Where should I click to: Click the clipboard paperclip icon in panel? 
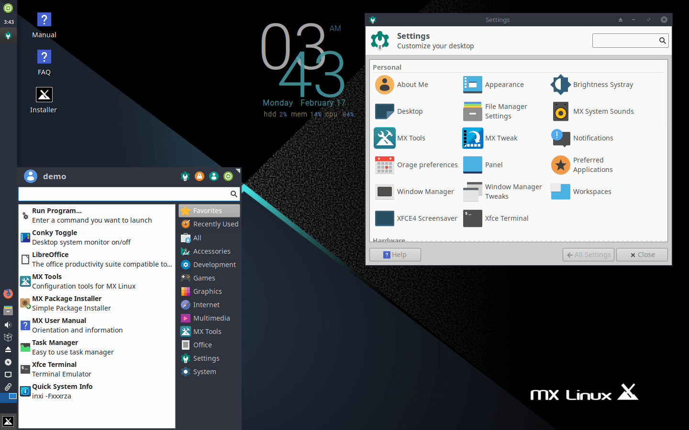pos(8,387)
